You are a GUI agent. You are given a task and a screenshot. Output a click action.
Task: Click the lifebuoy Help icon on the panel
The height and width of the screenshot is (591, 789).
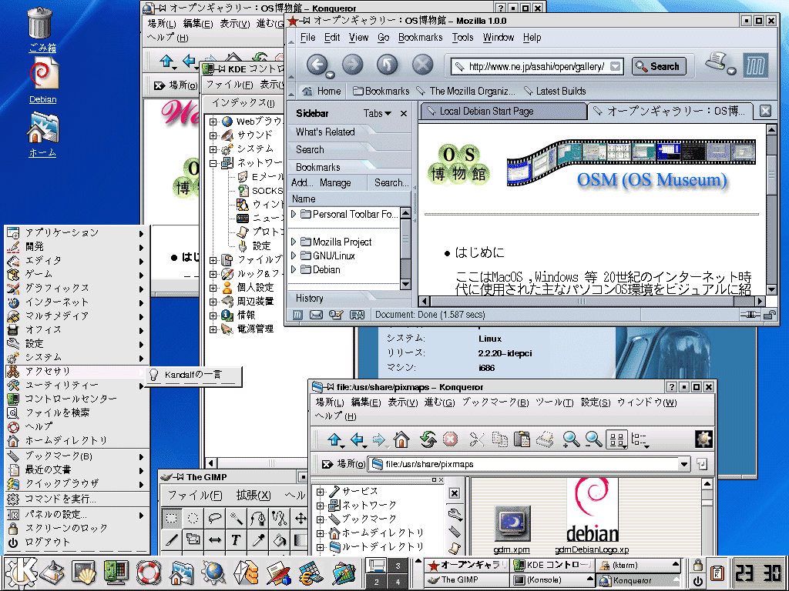tap(149, 573)
